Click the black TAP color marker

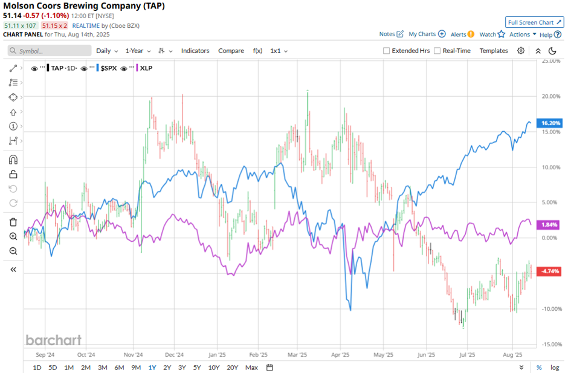48,68
